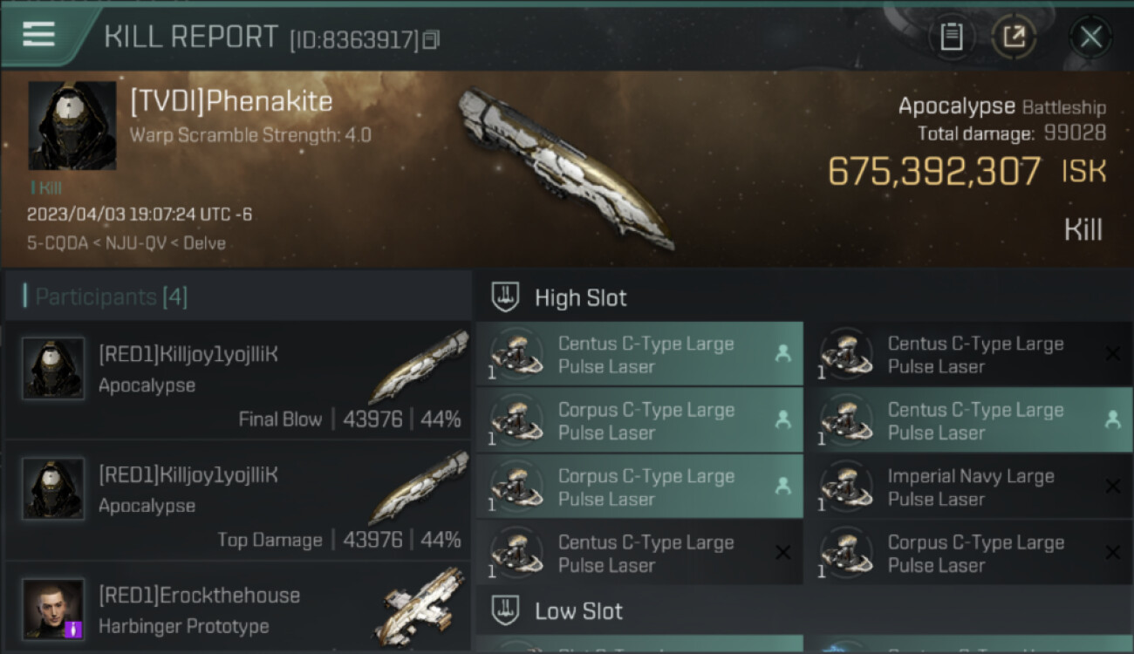The image size is (1134, 654).
Task: Tap the "1 Kill" link under portrait
Action: 45,187
